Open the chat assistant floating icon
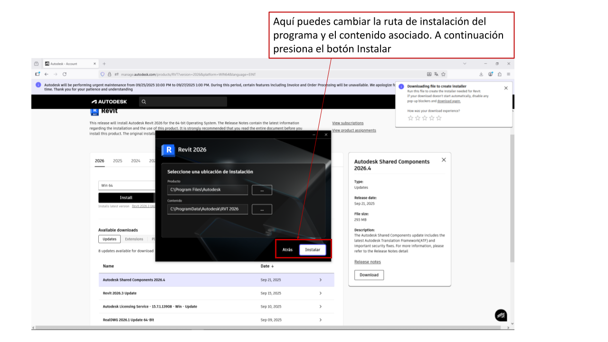 pyautogui.click(x=501, y=315)
